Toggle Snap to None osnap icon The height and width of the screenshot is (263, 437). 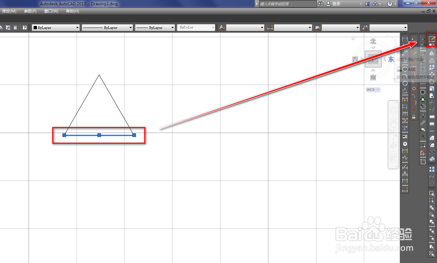pyautogui.click(x=423, y=153)
